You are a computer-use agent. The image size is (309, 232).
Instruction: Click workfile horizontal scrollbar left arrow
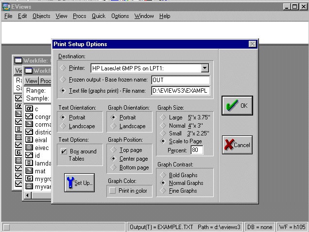(28, 195)
